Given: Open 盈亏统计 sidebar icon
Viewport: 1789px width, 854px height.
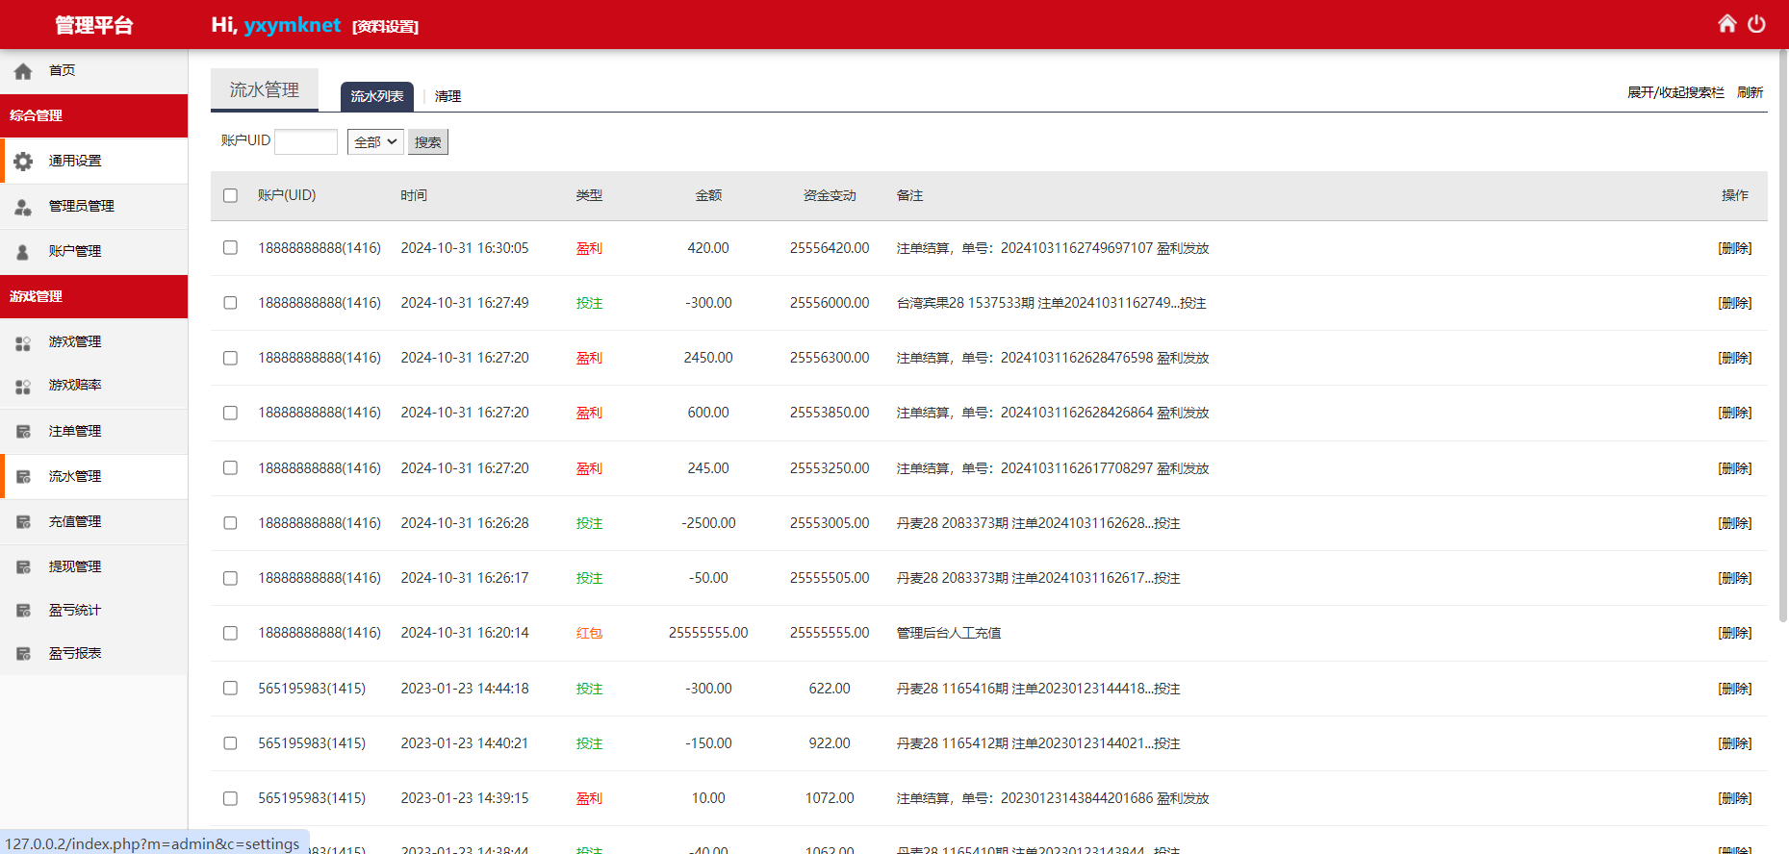Looking at the screenshot, I should (23, 610).
